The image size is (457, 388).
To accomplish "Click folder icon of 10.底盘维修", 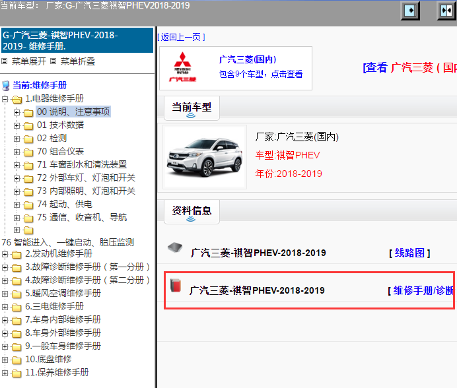I will (x=17, y=360).
